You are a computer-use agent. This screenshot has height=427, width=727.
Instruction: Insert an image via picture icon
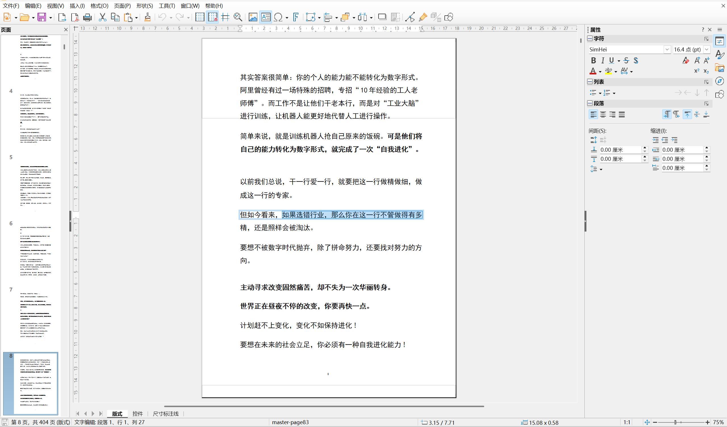(253, 17)
